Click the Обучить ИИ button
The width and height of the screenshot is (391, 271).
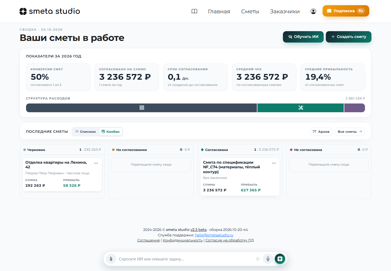click(x=303, y=37)
